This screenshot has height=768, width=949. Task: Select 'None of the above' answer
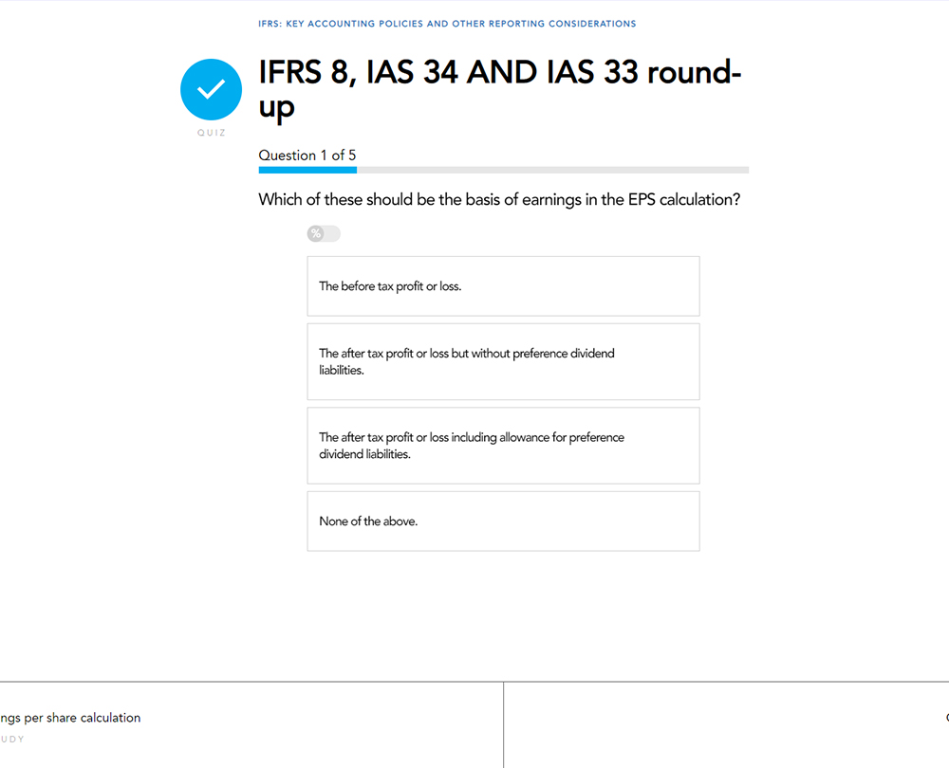(x=503, y=521)
